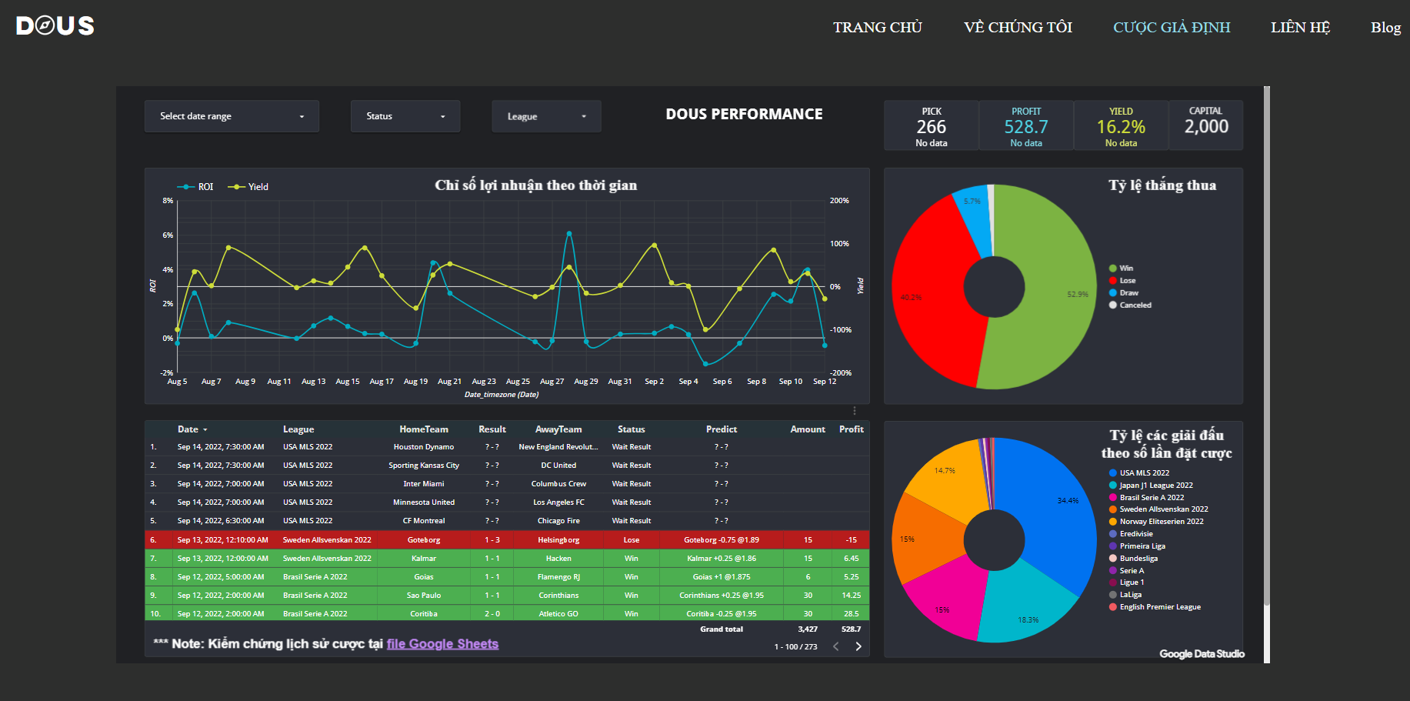Expand the League filter dropdown
1410x701 pixels.
546,116
